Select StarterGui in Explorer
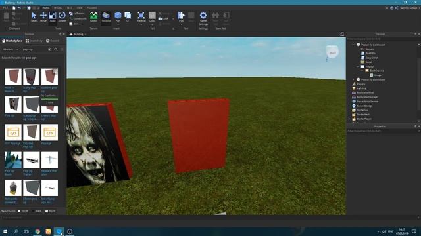 [362, 110]
